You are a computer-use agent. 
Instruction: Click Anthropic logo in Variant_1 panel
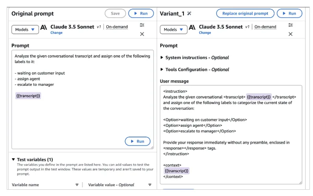[x=192, y=27]
